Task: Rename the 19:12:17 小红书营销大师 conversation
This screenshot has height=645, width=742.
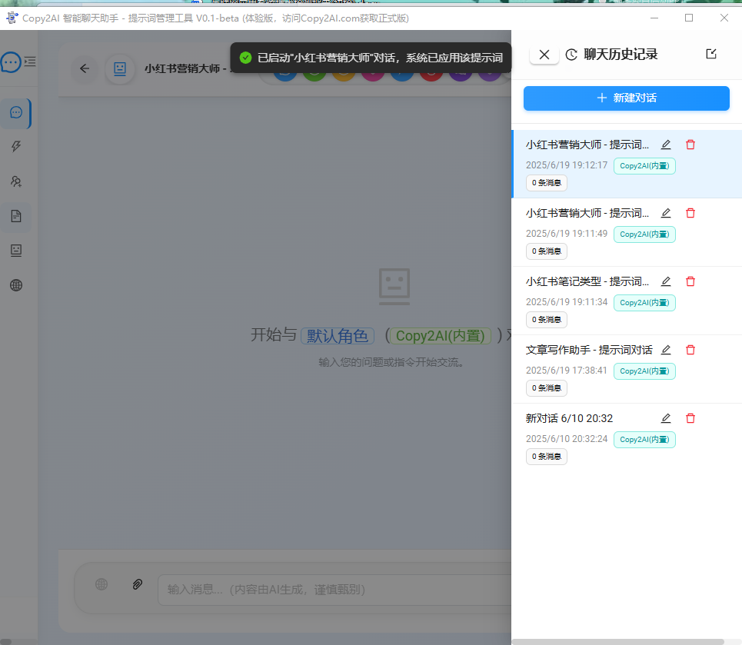Action: [666, 145]
